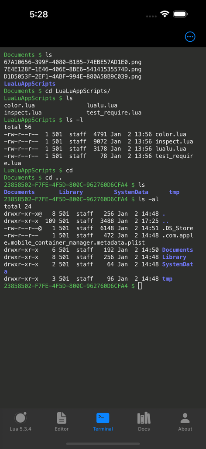Tap the 'total 56' line
206x449 pixels.
(x=17, y=127)
